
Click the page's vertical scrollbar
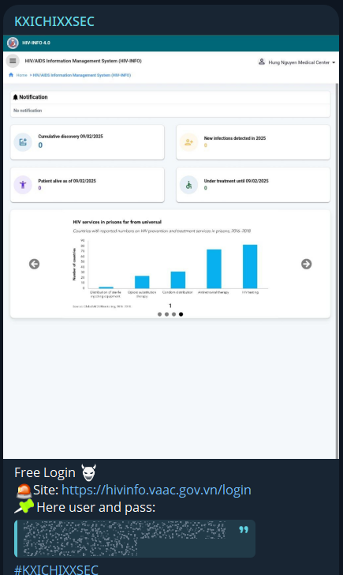pyautogui.click(x=337, y=271)
